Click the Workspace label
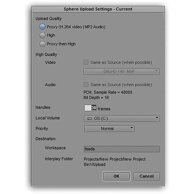This screenshot has height=194, width=194. (x=55, y=148)
